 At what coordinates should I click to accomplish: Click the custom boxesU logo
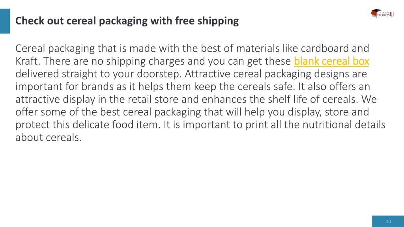coord(382,13)
